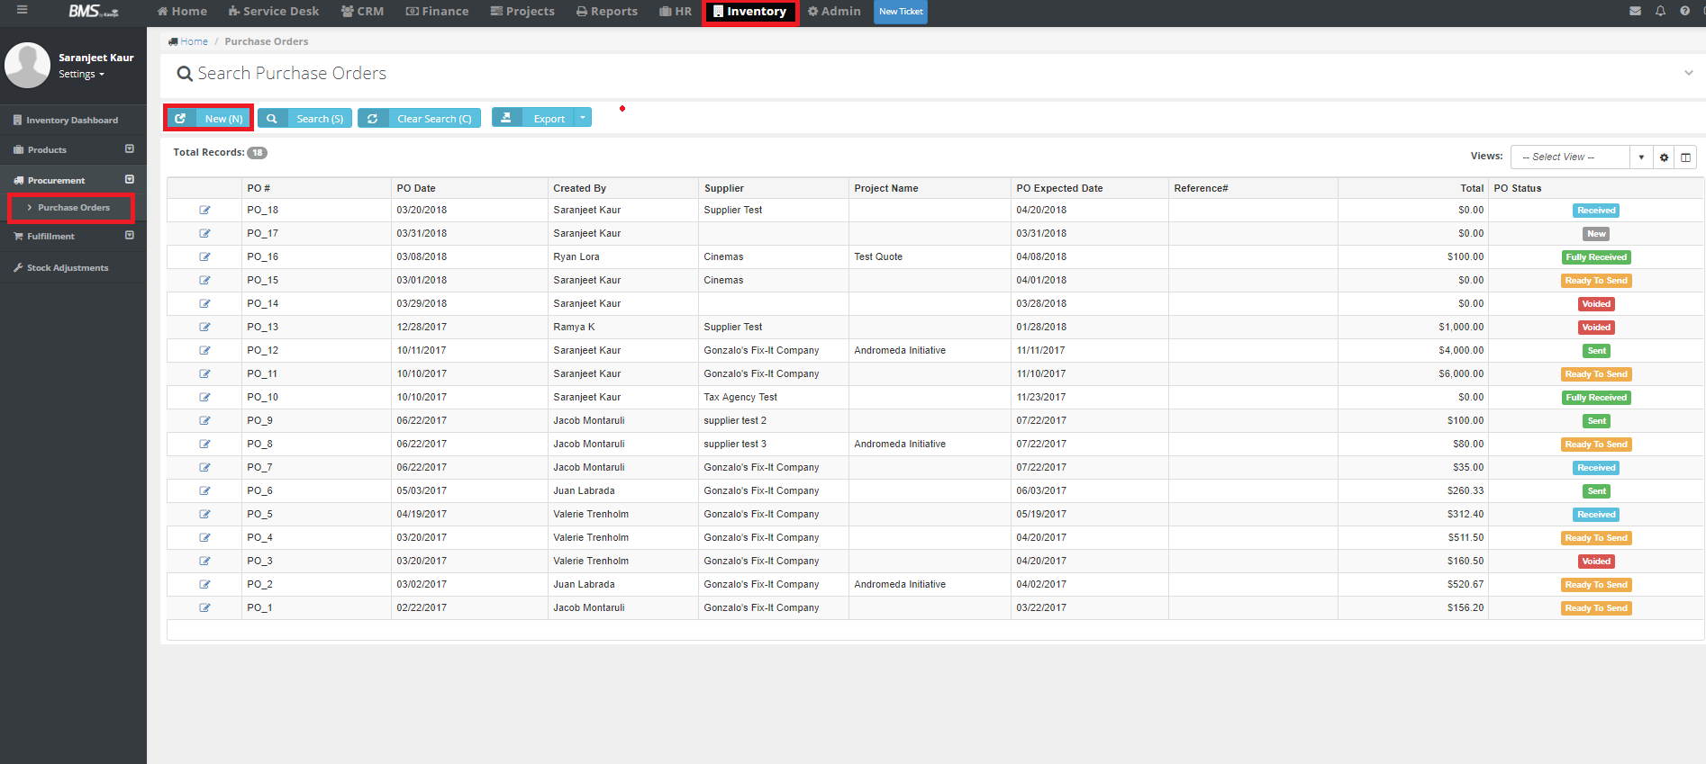Open Inventory Dashboard in sidebar
1706x764 pixels.
[x=72, y=120]
